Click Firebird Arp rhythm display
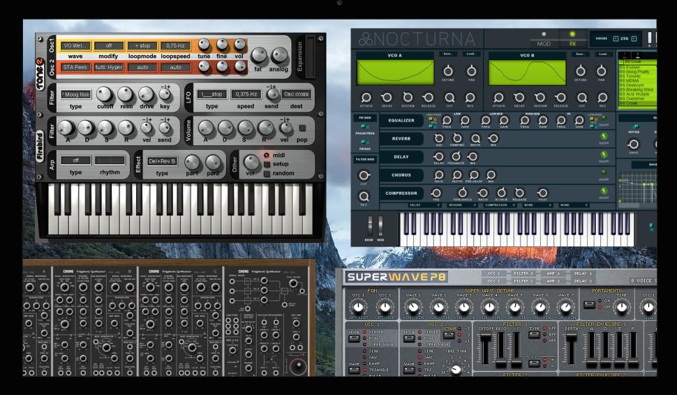The height and width of the screenshot is (395, 677). 110,160
